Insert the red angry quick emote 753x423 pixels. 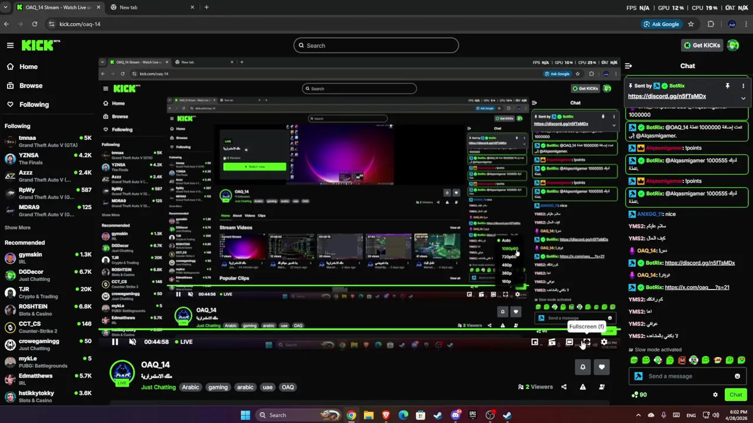tap(682, 360)
